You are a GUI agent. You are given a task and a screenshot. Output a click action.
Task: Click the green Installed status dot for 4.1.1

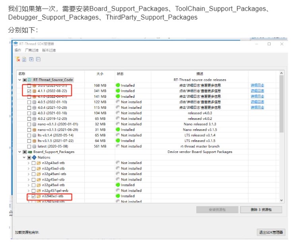pyautogui.click(x=118, y=91)
